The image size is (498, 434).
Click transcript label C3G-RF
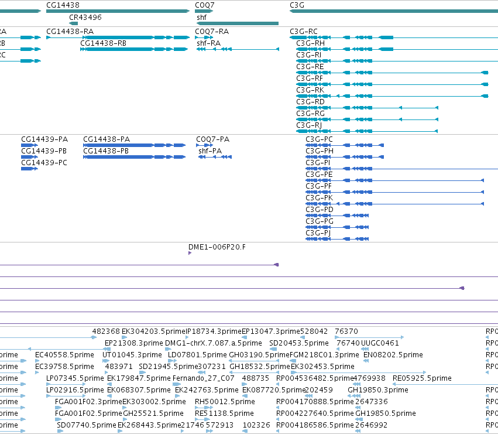(310, 78)
